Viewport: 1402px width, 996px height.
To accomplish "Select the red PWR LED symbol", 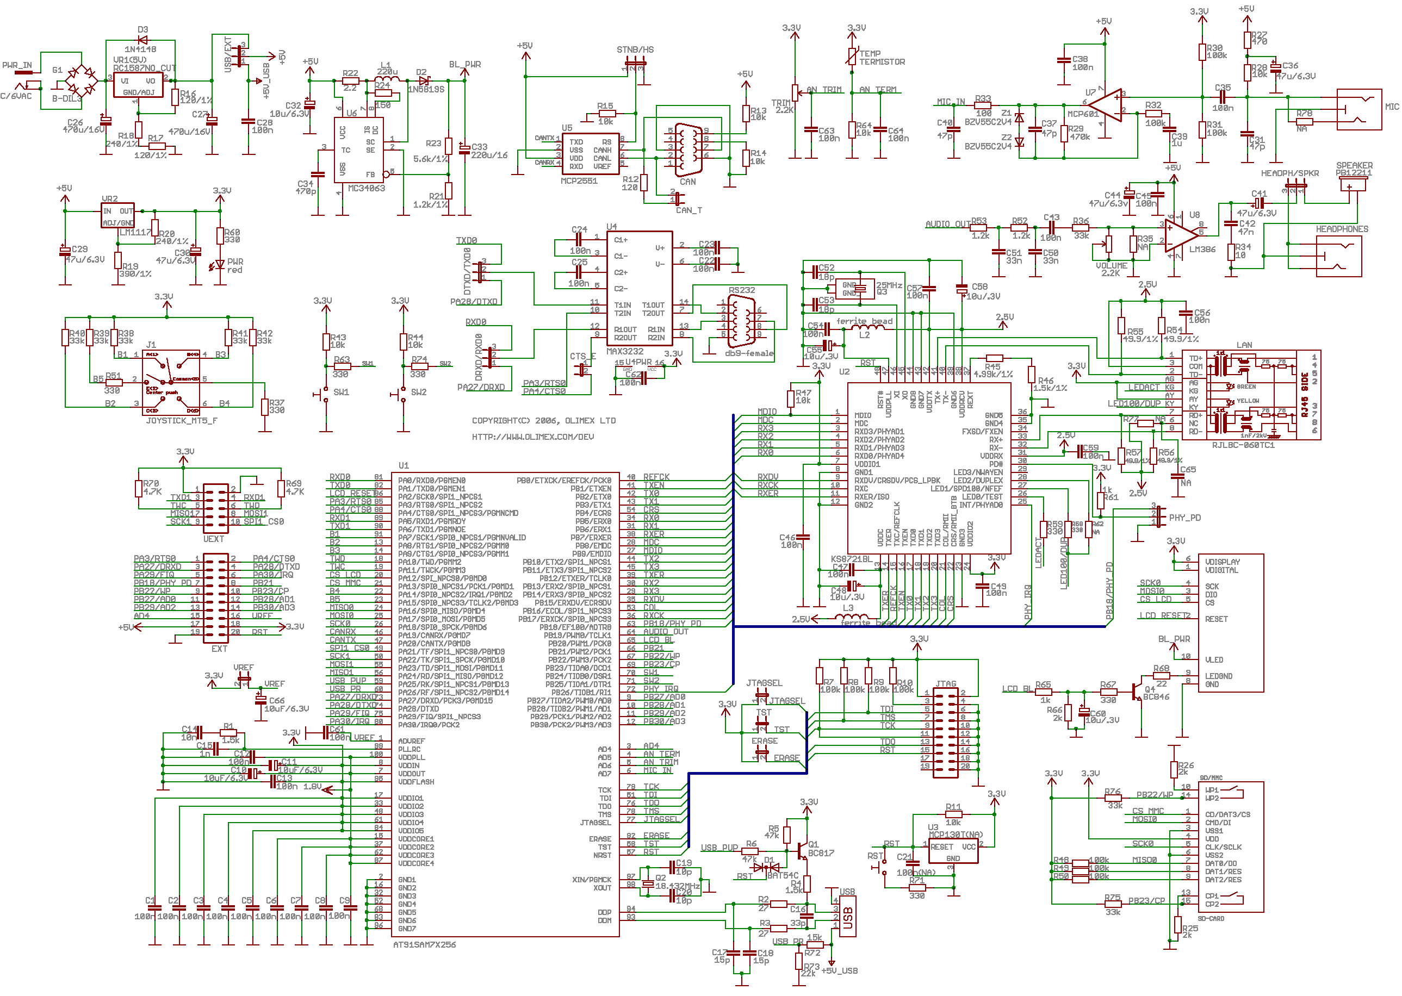I will click(x=220, y=265).
